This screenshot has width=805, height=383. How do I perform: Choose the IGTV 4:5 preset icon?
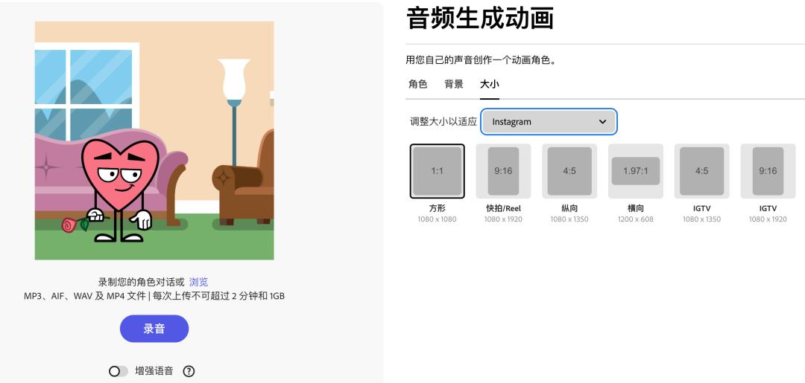tap(702, 171)
